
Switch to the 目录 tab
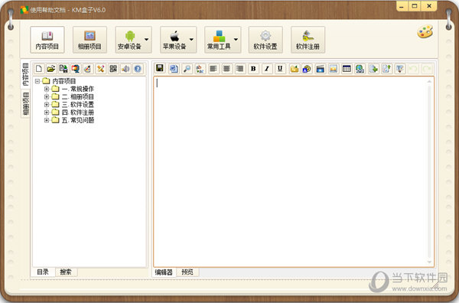(x=43, y=272)
